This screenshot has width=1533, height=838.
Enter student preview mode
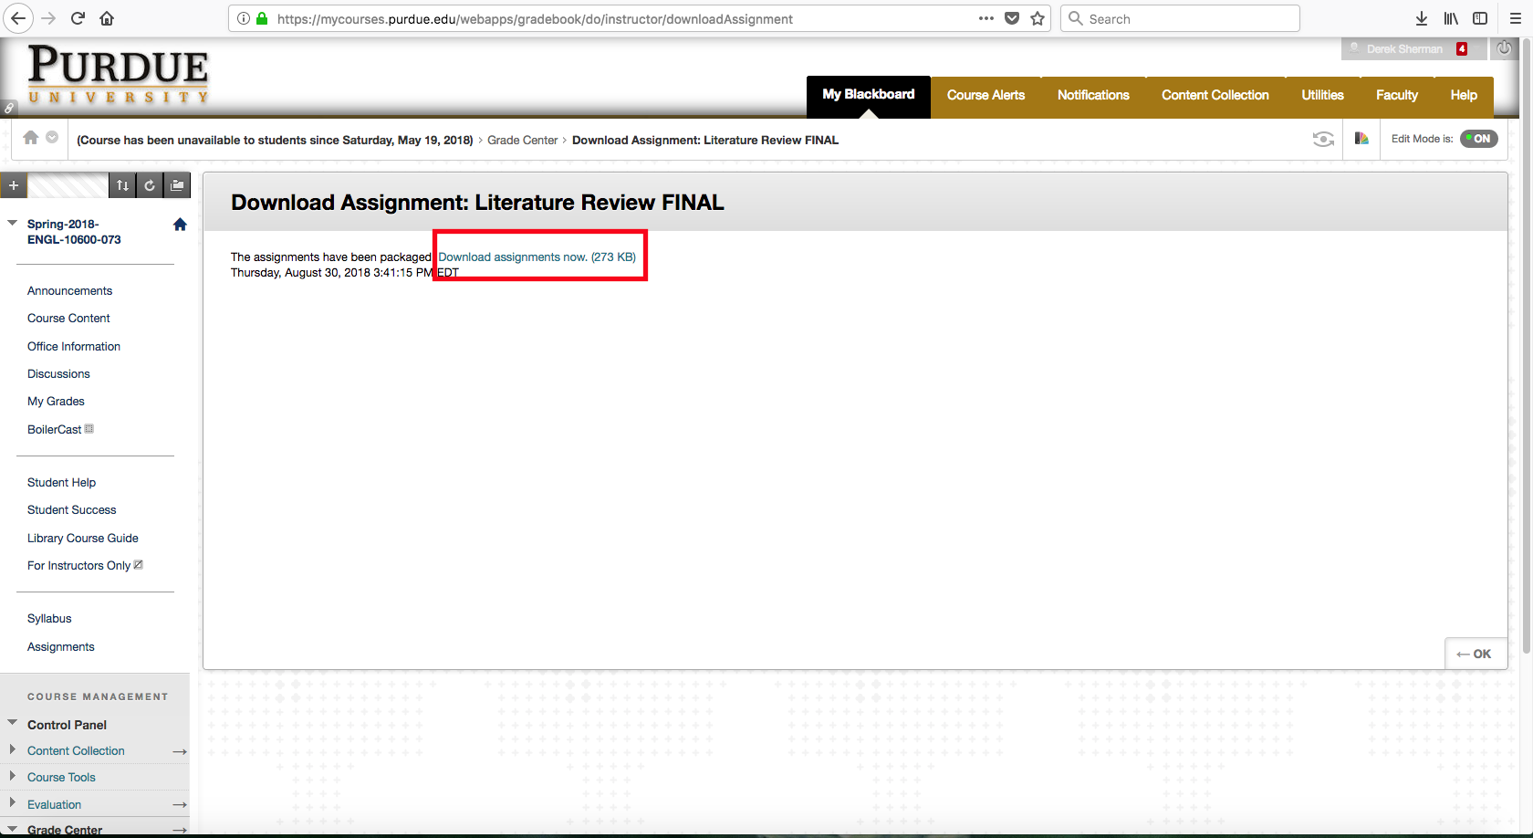1322,139
